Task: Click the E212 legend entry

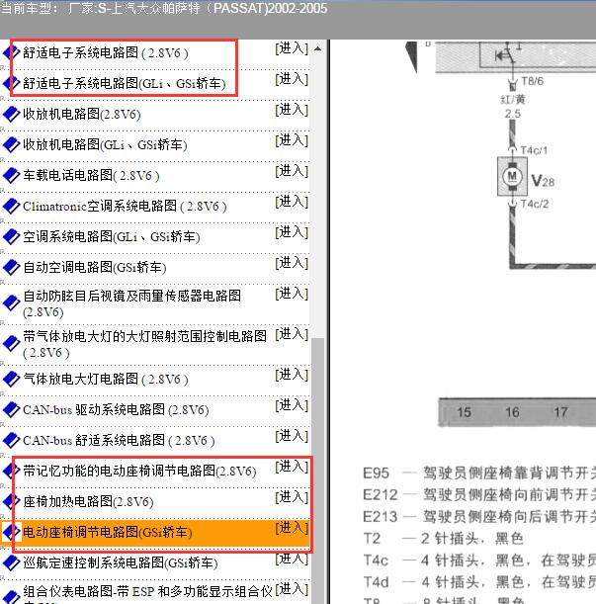Action: 479,494
